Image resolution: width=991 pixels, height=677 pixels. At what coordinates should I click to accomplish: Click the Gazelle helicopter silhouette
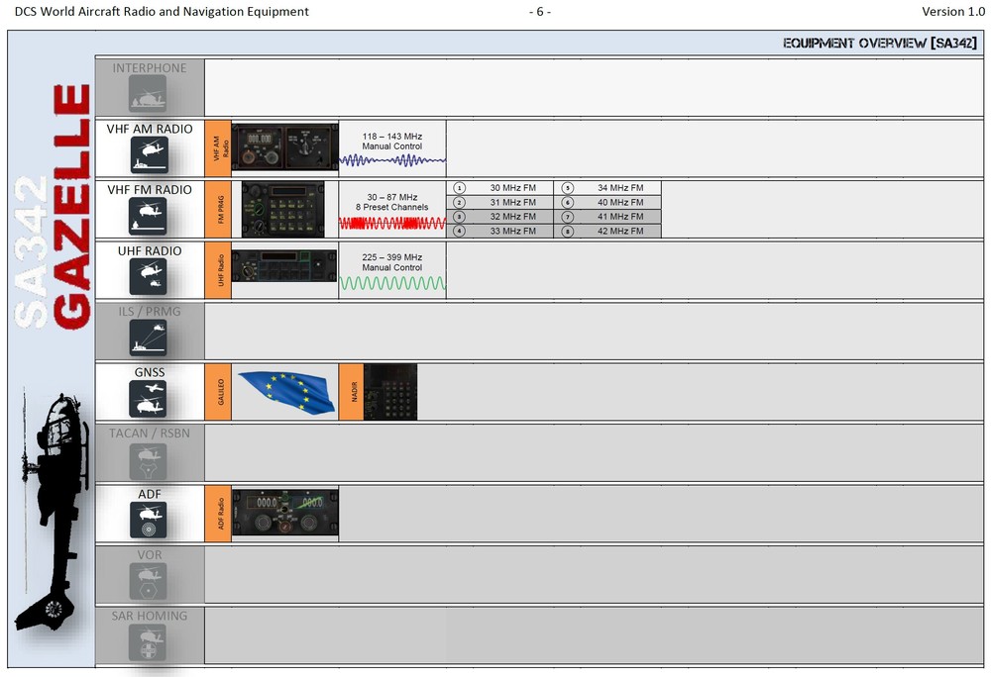[x=52, y=511]
